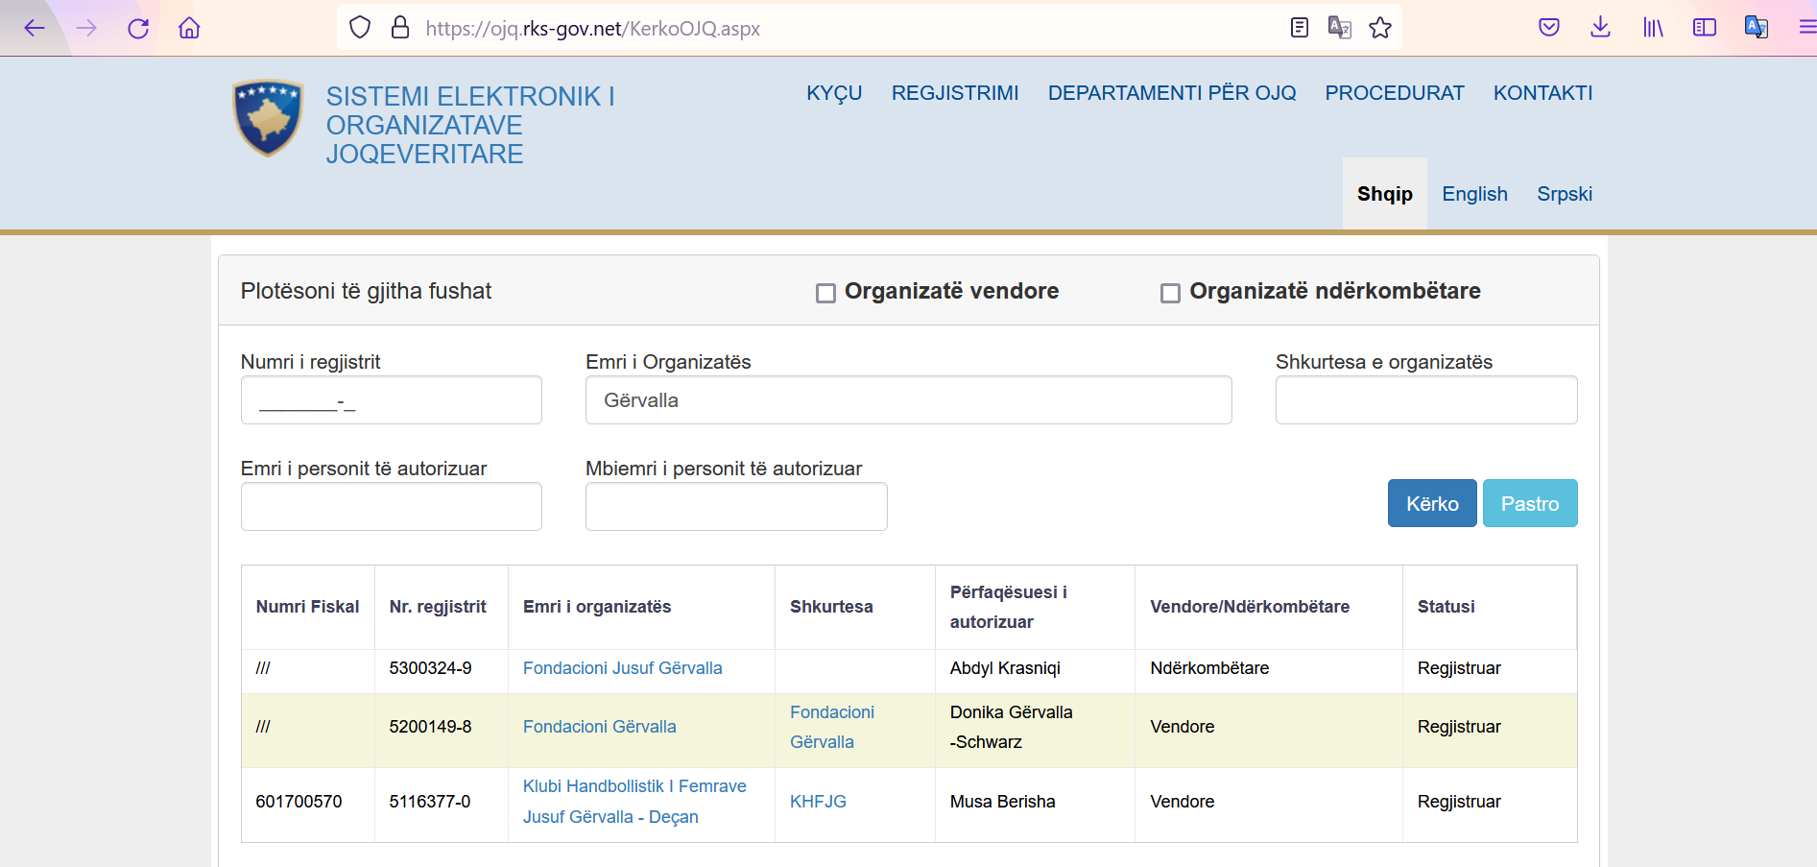Open the Fondacioni Gërvalla organization name link
This screenshot has height=867, width=1817.
(x=599, y=727)
